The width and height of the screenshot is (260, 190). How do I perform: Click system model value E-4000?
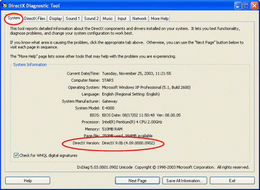click(108, 108)
